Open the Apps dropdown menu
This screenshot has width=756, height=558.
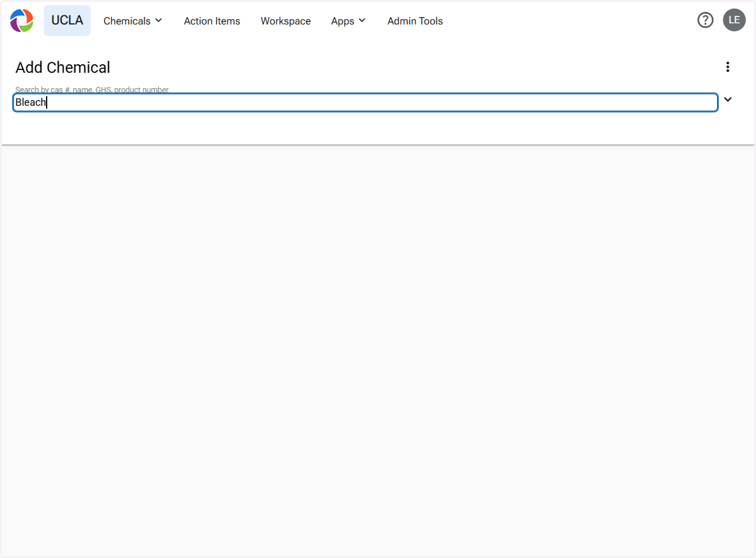(348, 21)
